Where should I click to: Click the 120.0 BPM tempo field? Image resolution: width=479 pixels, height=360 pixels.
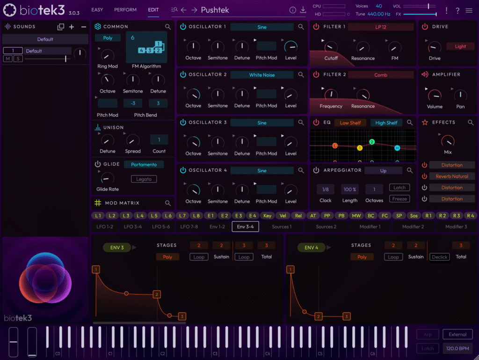(457, 348)
